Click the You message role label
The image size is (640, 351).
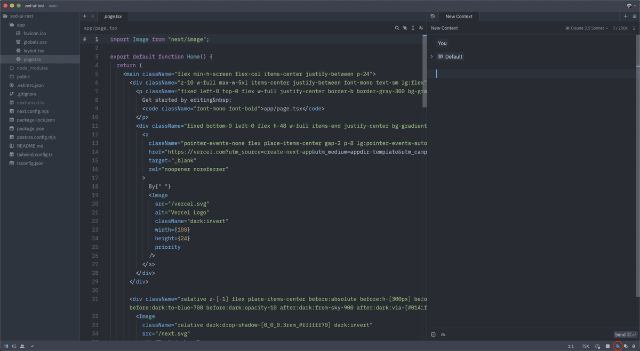click(442, 43)
